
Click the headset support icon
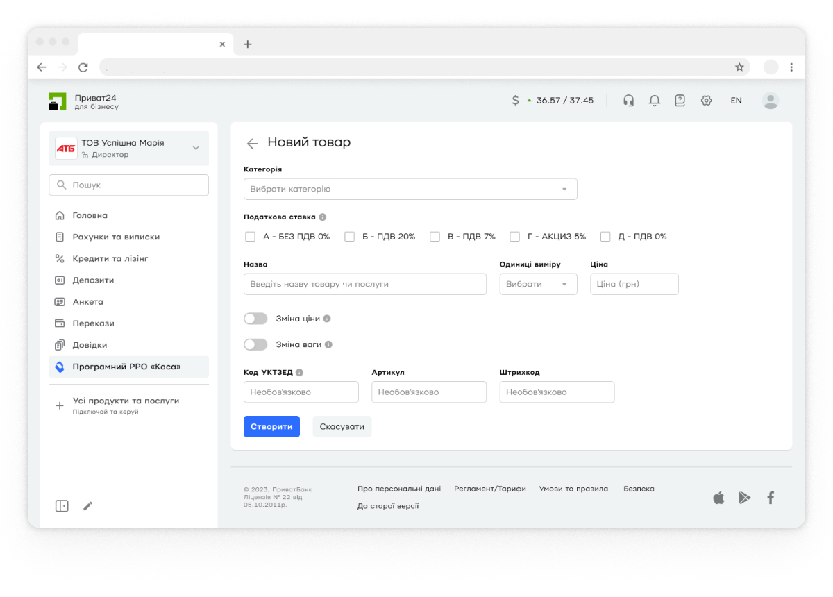click(628, 101)
